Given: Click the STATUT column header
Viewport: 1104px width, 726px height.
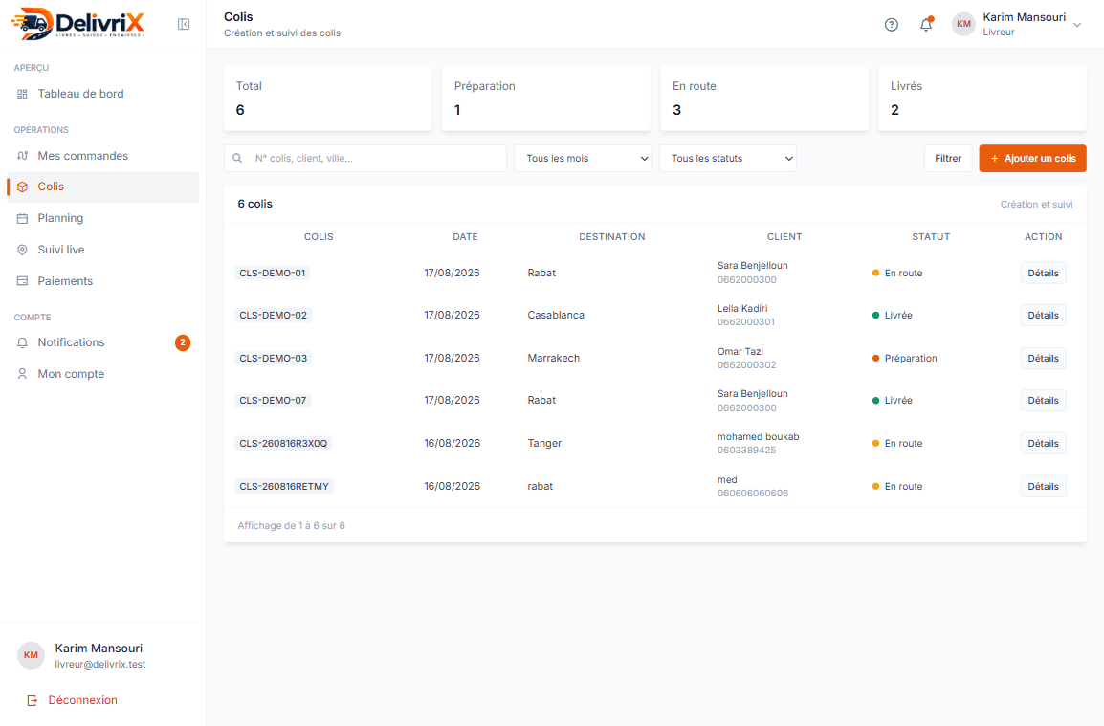Looking at the screenshot, I should point(931,237).
